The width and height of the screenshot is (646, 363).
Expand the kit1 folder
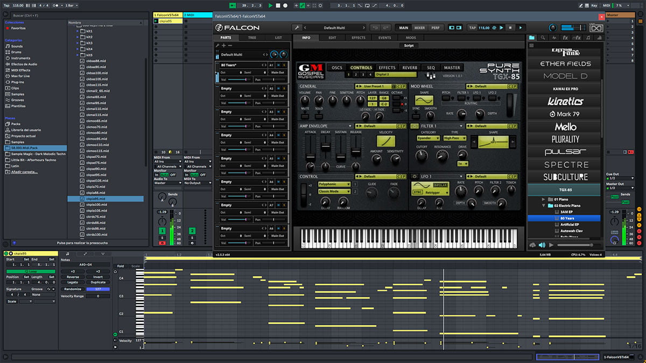click(77, 31)
